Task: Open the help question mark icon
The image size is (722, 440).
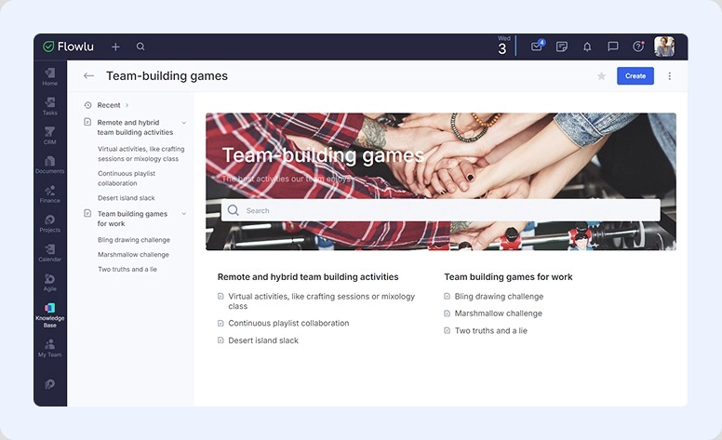Action: pyautogui.click(x=637, y=47)
